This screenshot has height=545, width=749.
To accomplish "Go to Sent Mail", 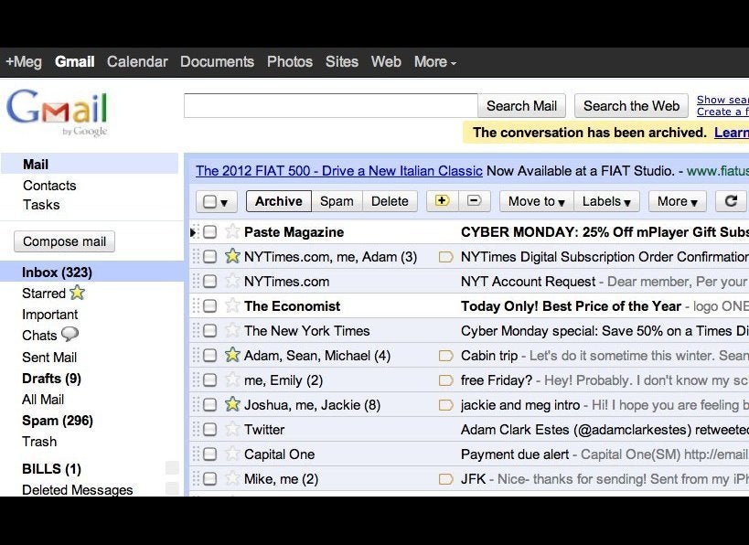I will (x=49, y=358).
